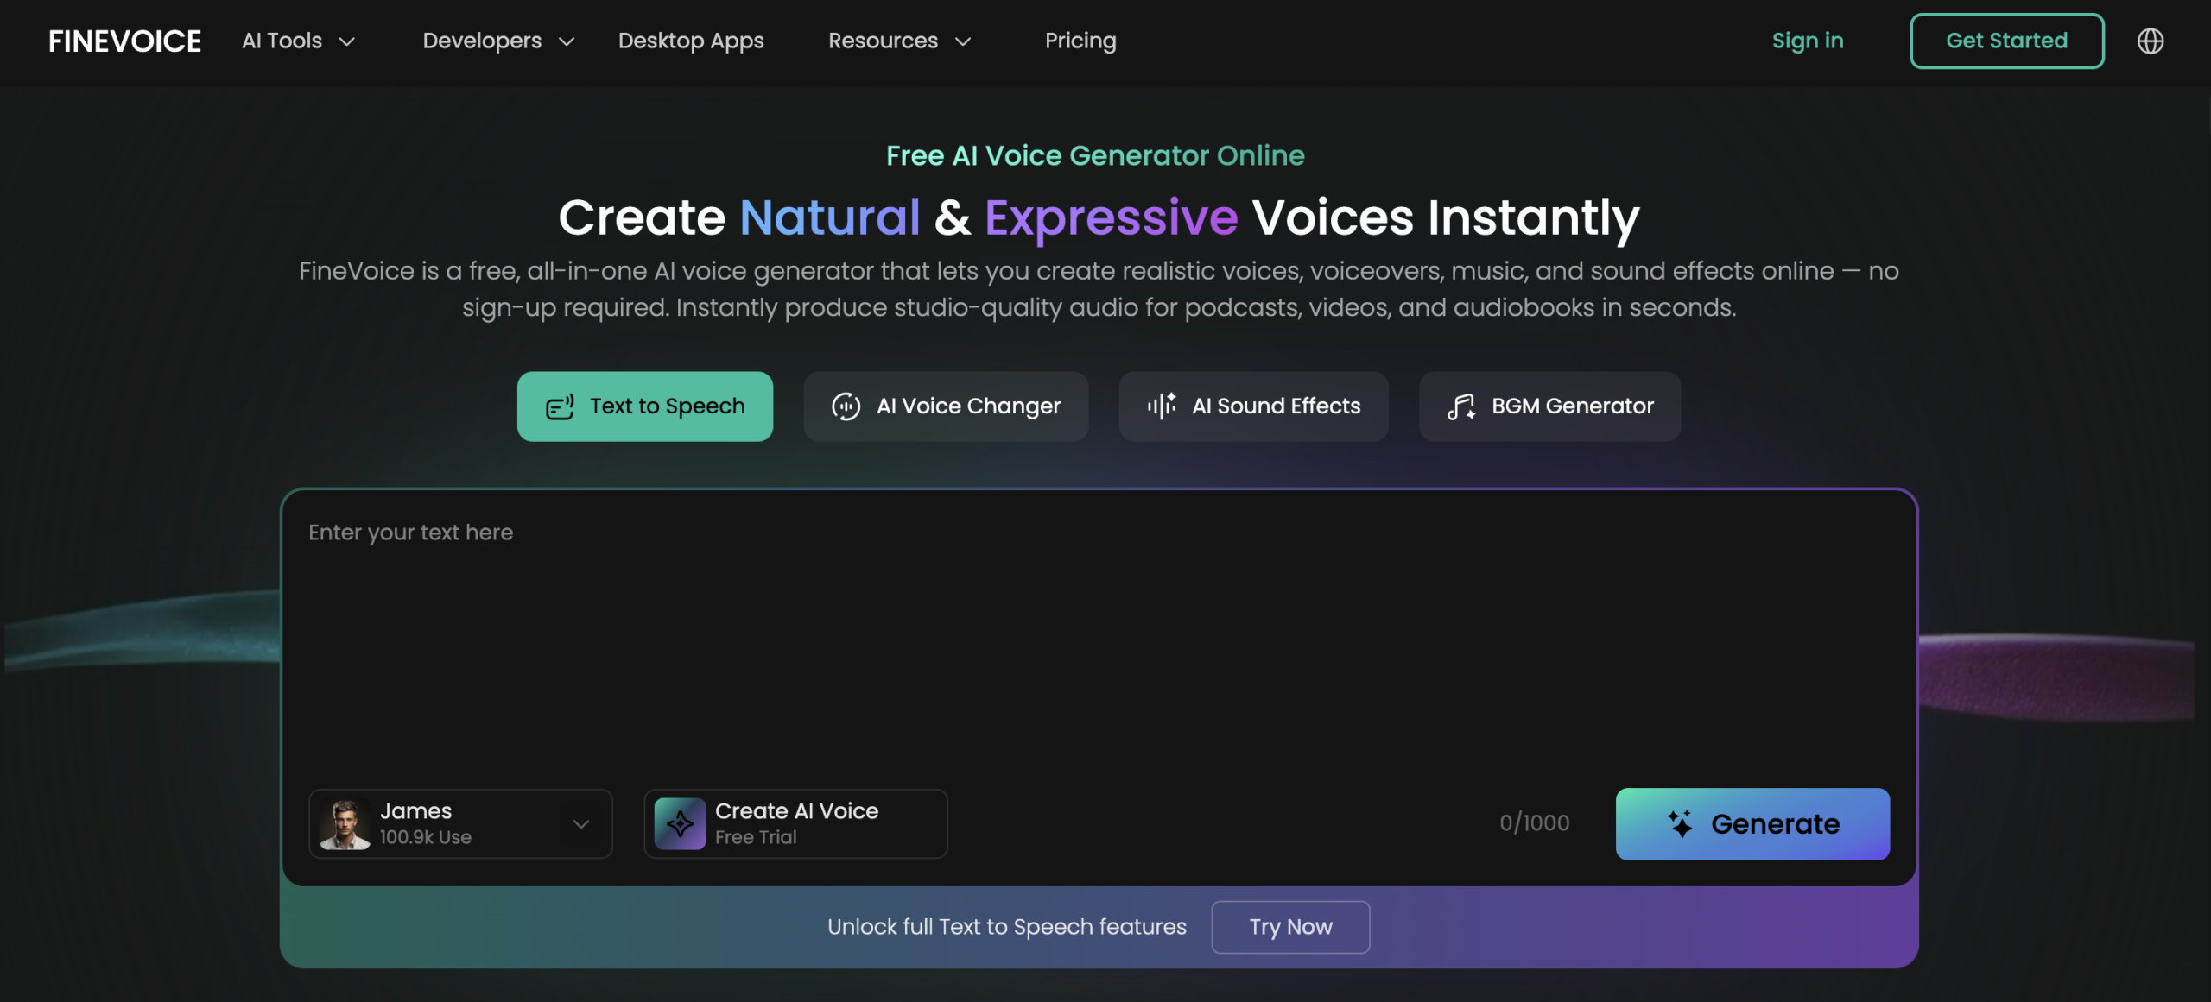Go to the Pricing page
This screenshot has width=2211, height=1002.
click(x=1080, y=41)
